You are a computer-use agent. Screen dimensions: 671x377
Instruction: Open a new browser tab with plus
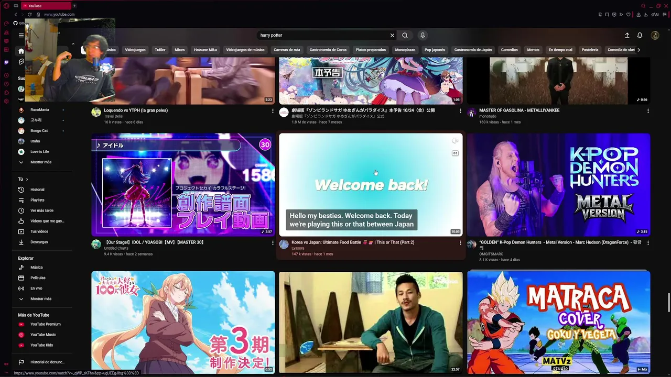coord(74,6)
